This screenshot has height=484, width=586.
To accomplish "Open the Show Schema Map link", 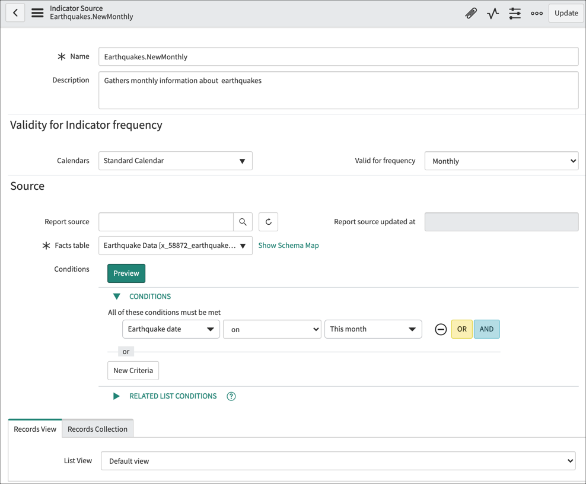I will pyautogui.click(x=288, y=245).
